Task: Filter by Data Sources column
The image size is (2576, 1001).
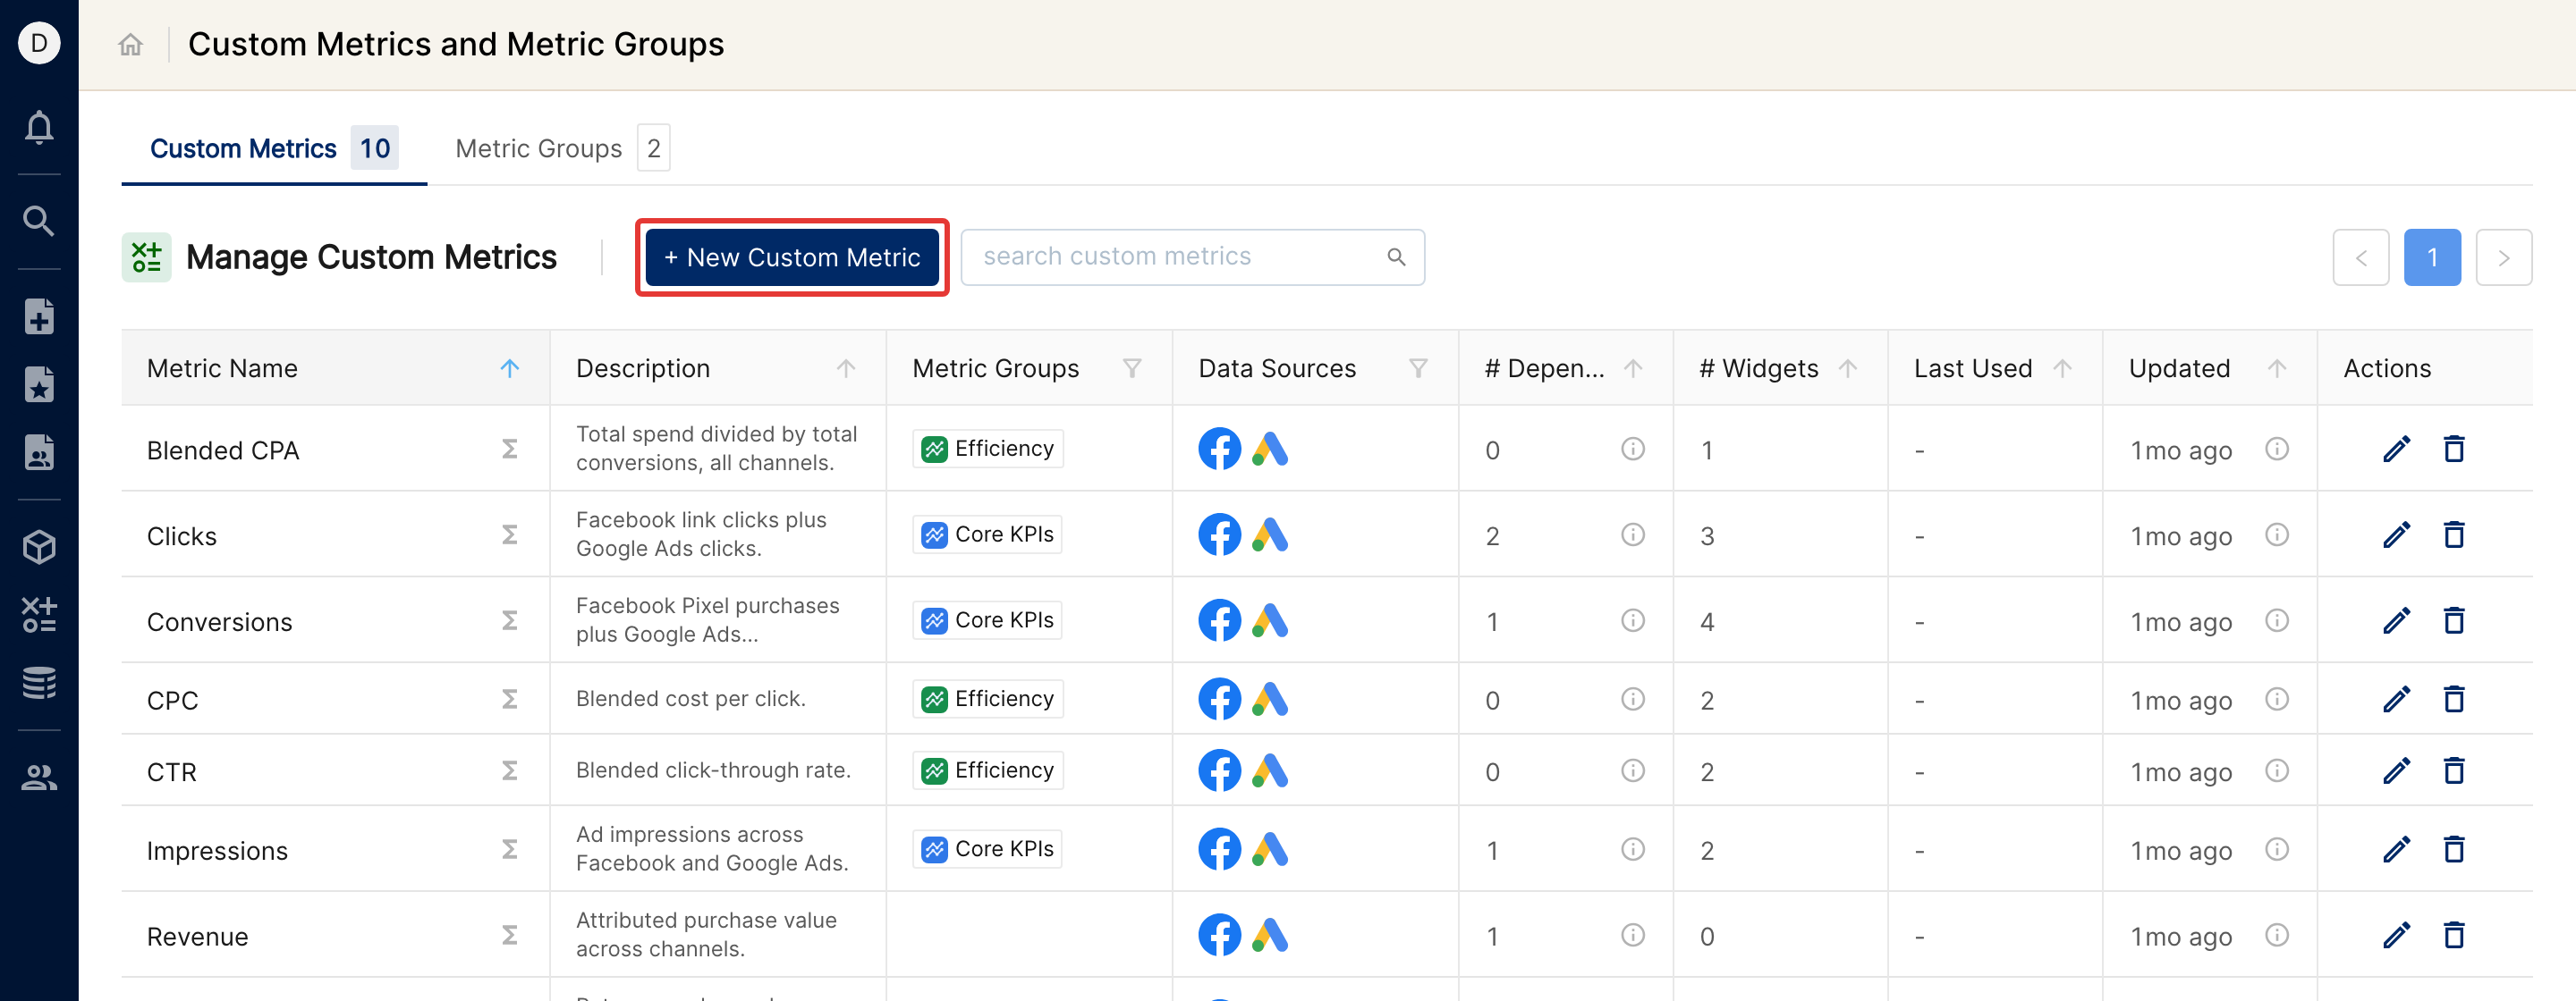Action: pos(1418,368)
